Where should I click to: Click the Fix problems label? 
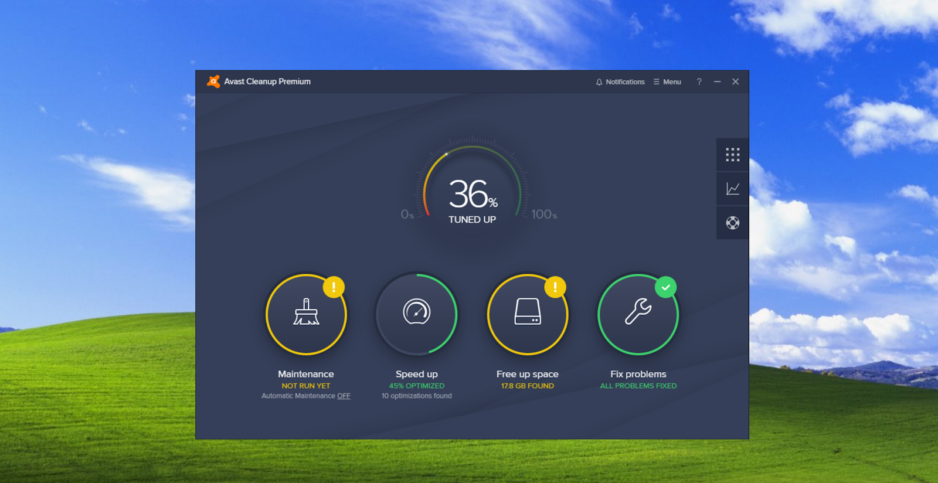point(638,374)
